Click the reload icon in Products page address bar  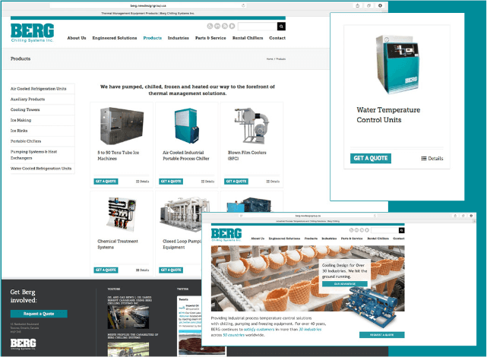[x=243, y=5]
